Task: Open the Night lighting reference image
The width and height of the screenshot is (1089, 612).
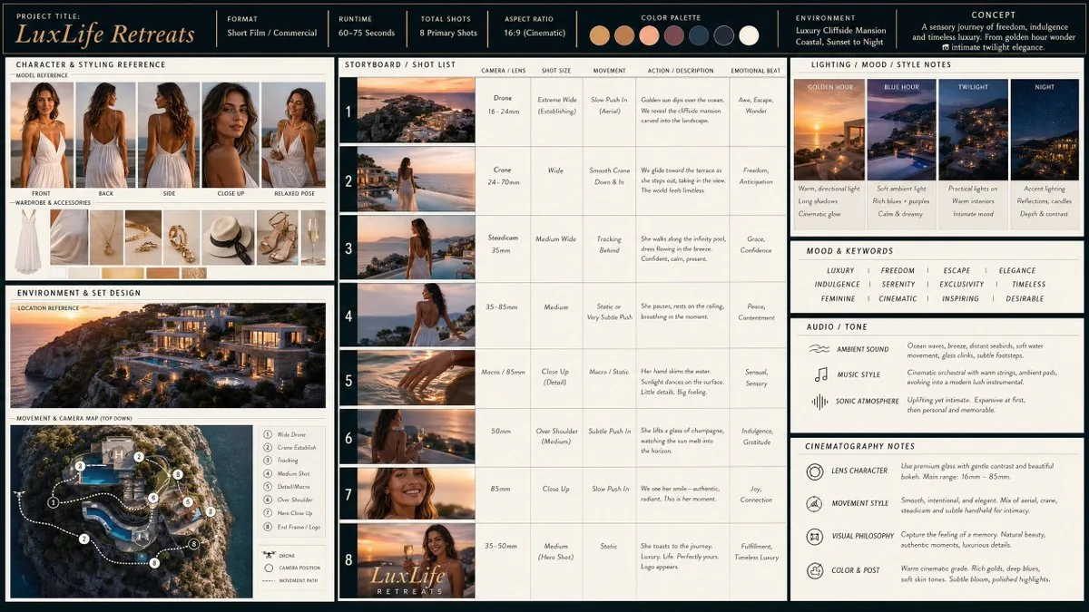Action: click(x=1045, y=130)
